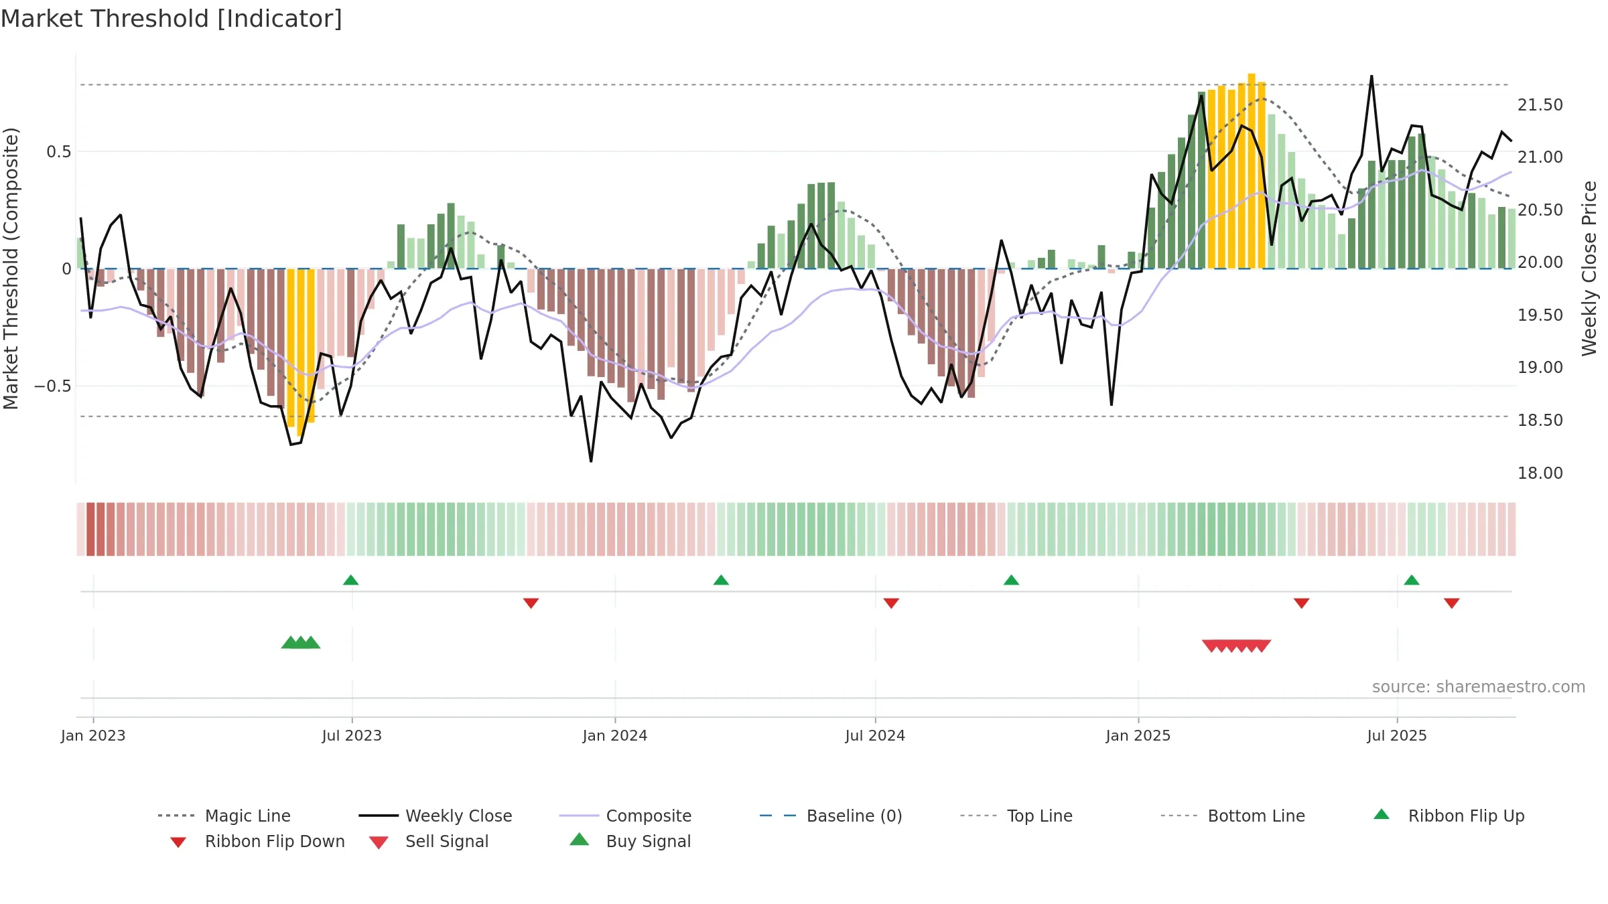Click the Jan 2025 axis label
Viewport: 1608px width, 904px height.
(x=1138, y=735)
